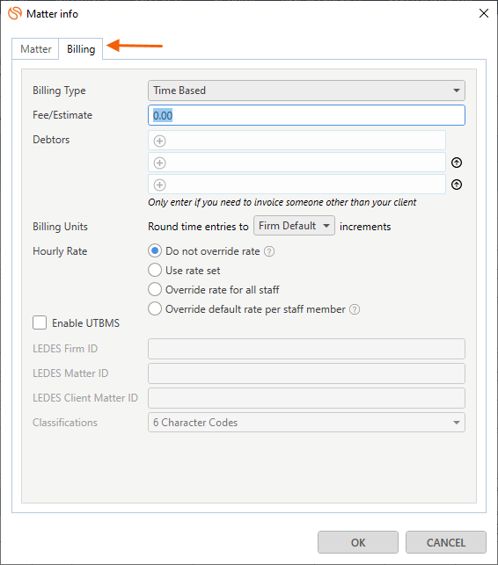Open Classifications 6 Character Codes dropdown
The height and width of the screenshot is (565, 498).
pyautogui.click(x=306, y=423)
